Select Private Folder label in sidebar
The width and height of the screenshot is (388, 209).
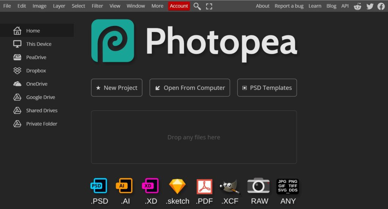click(42, 124)
